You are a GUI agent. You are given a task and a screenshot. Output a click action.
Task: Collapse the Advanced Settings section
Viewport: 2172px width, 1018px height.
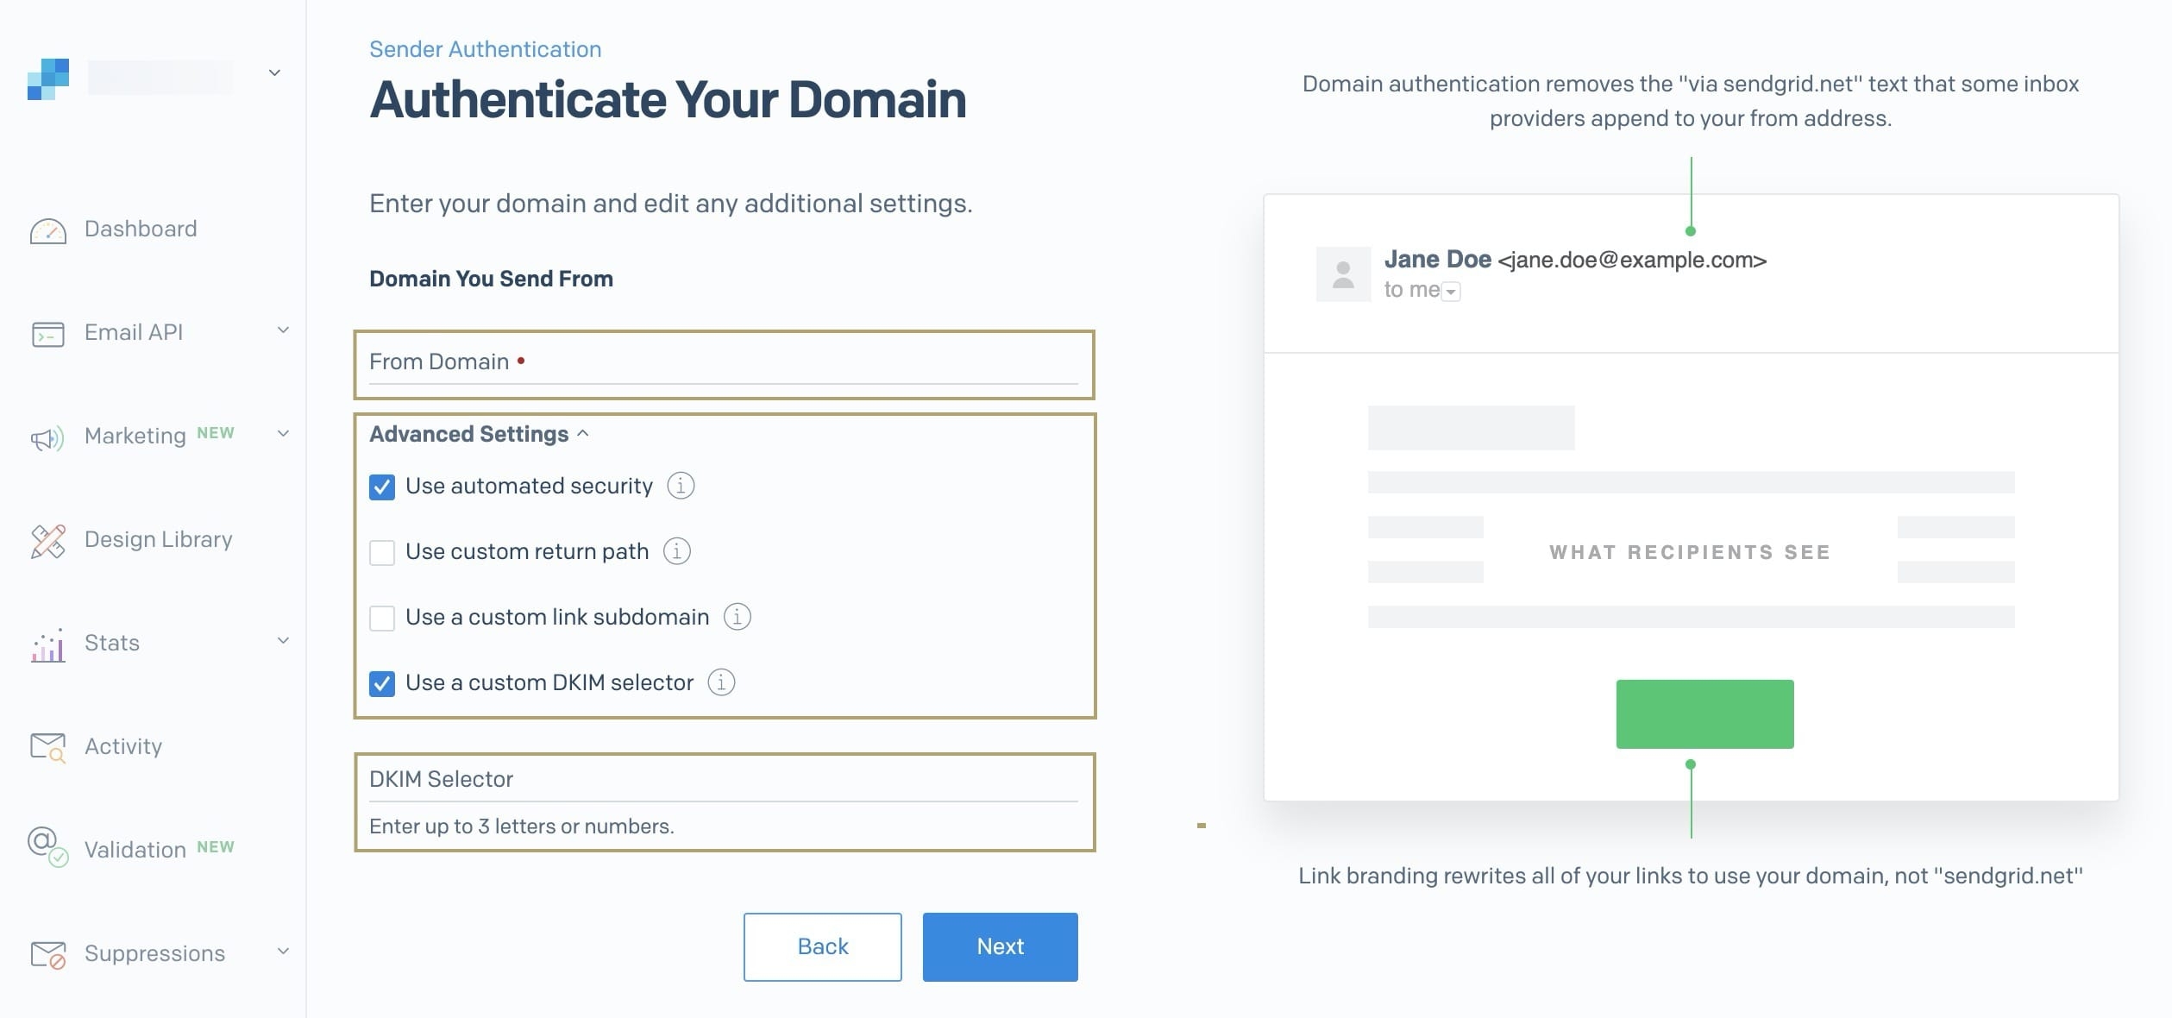479,434
